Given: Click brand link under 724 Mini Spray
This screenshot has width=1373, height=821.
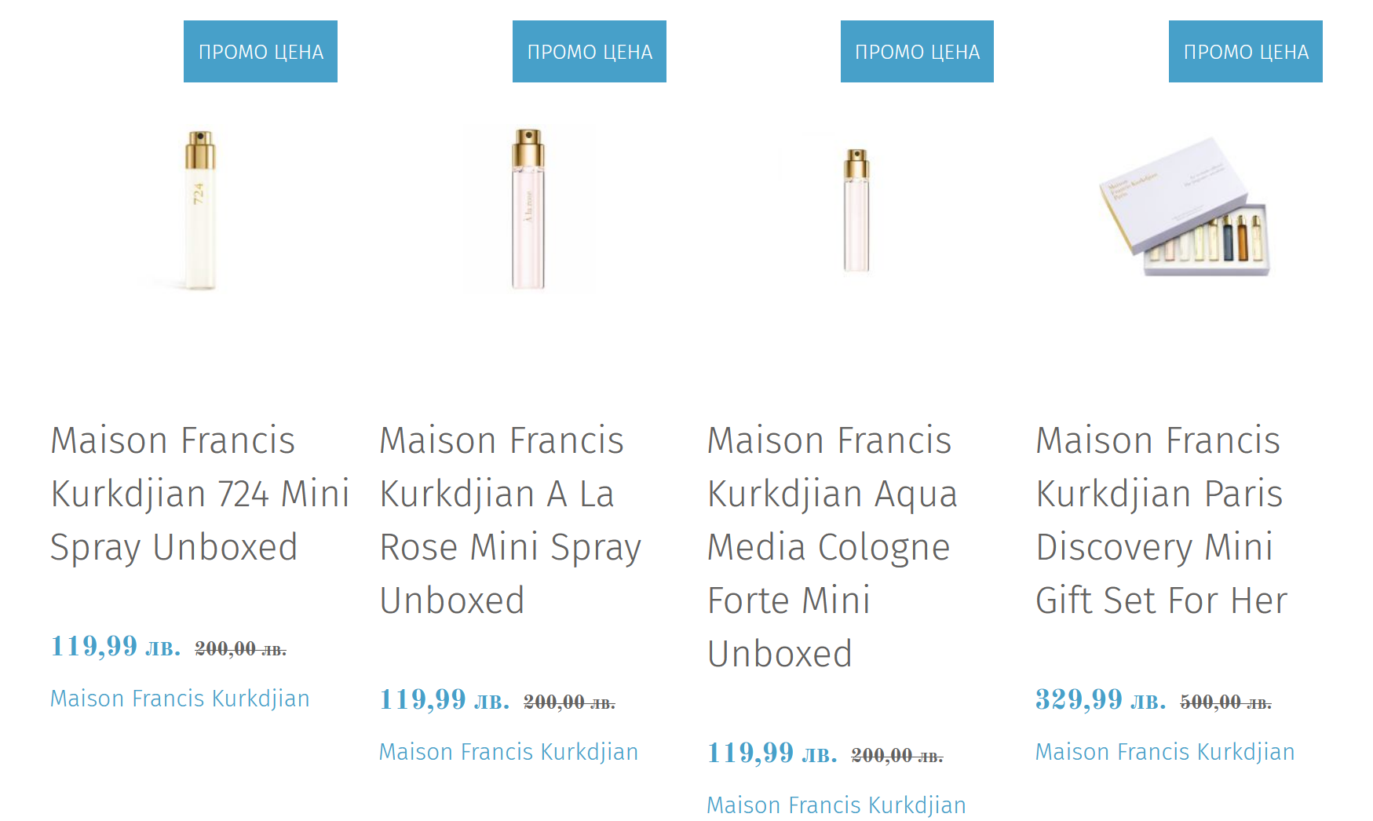Looking at the screenshot, I should coord(180,699).
